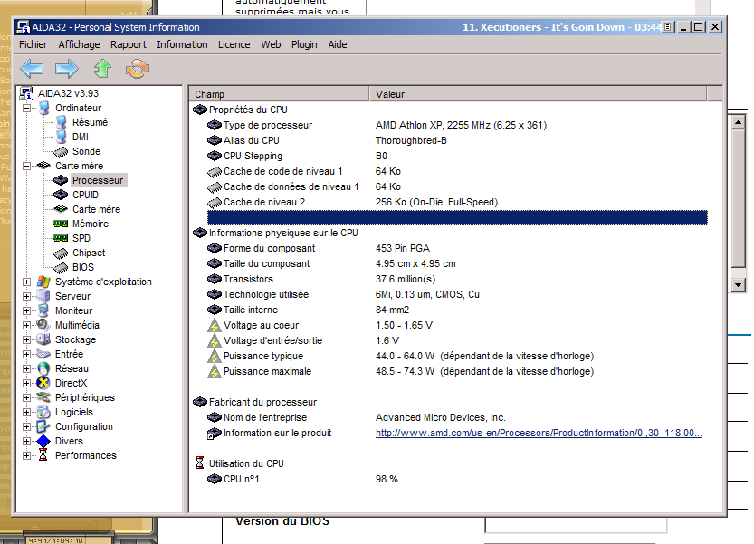The height and width of the screenshot is (544, 754).
Task: Go back with the left arrow toolbar icon
Action: 32,69
